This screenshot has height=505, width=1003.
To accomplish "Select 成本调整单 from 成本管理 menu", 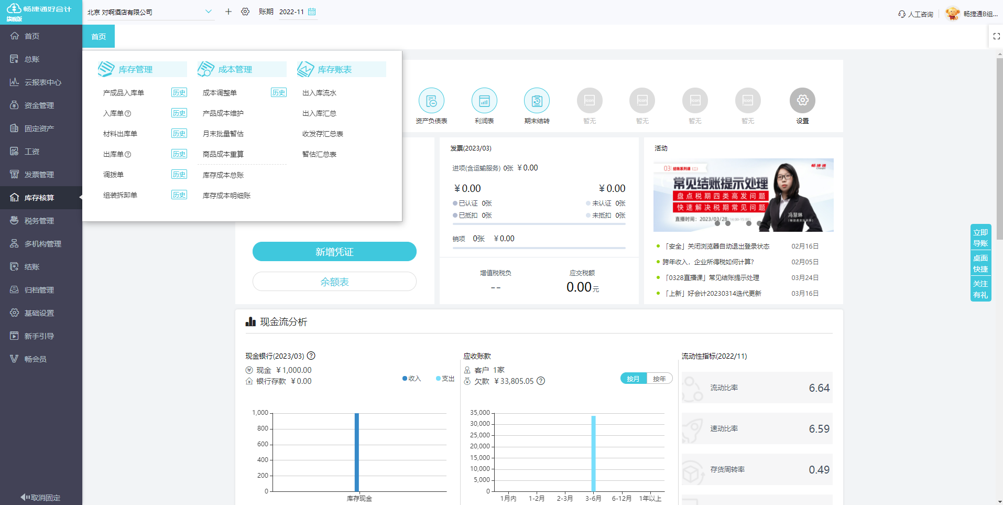I will (220, 92).
